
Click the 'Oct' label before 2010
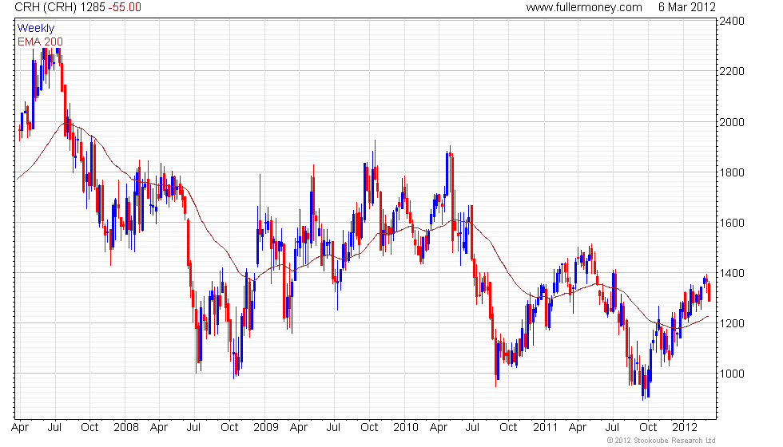[x=369, y=428]
